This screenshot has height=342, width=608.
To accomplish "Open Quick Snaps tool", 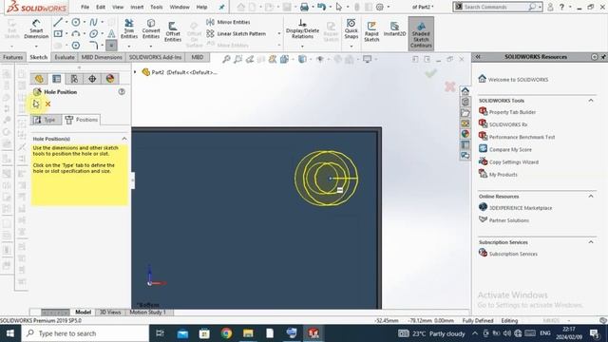I will (x=351, y=29).
